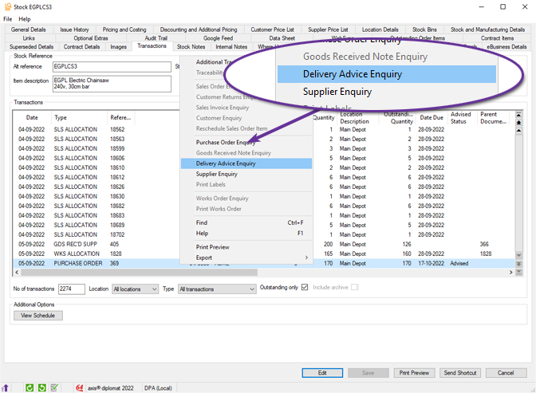Choose Delivery Advice Enquiry in context menu
Screen dimensions: 536x393
point(246,163)
